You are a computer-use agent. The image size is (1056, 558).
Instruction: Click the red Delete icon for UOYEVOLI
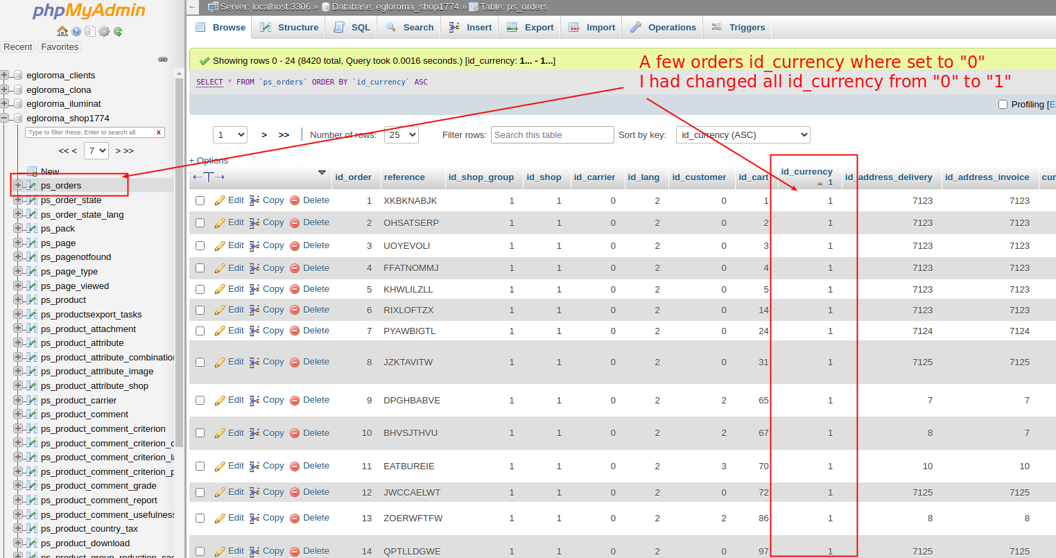click(295, 245)
